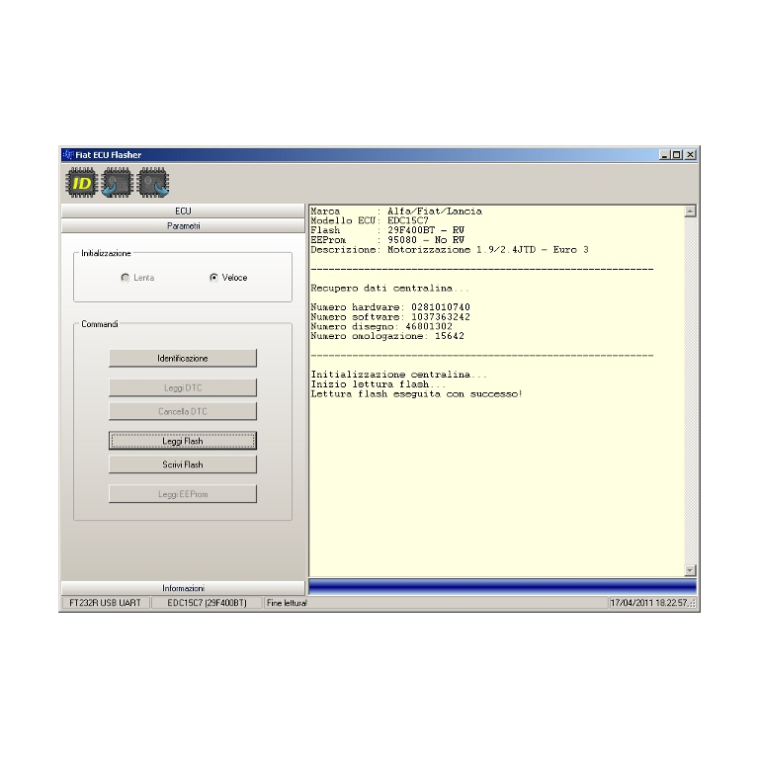Screen dimensions: 759x759
Task: Click the blue progress bar
Action: click(502, 587)
